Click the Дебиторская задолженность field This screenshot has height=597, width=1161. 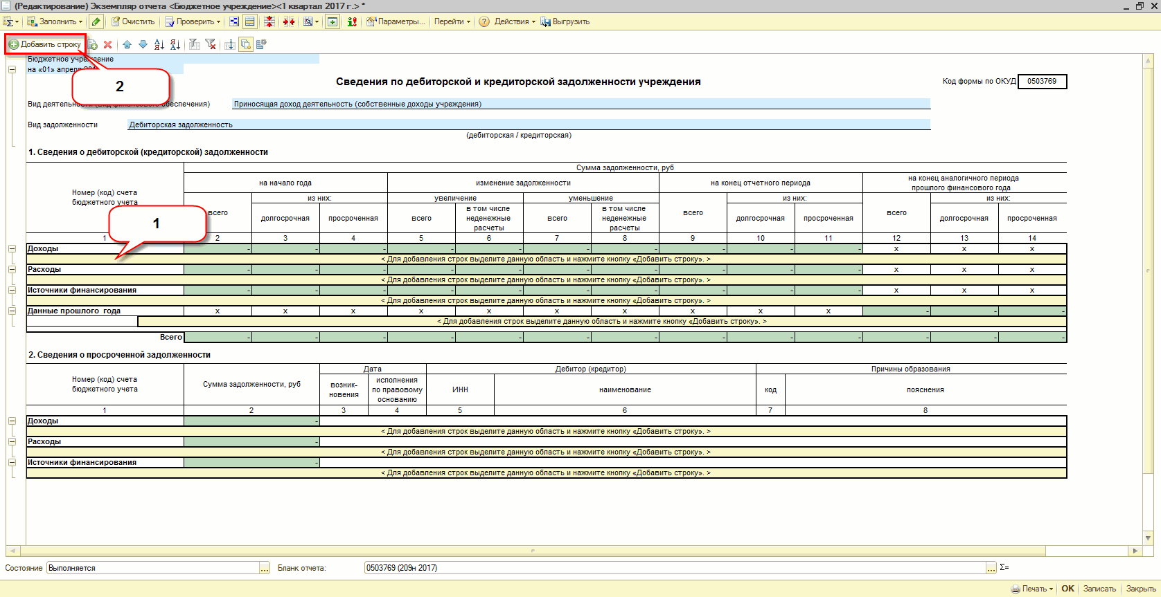click(529, 125)
